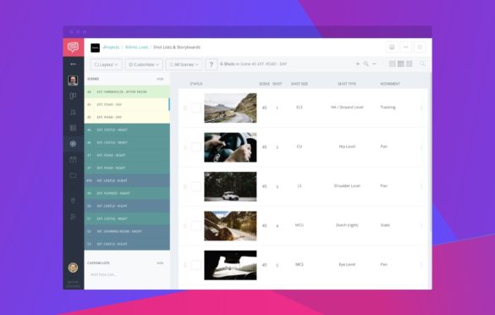495x315 pixels.
Task: Click the question mark help button
Action: point(212,64)
